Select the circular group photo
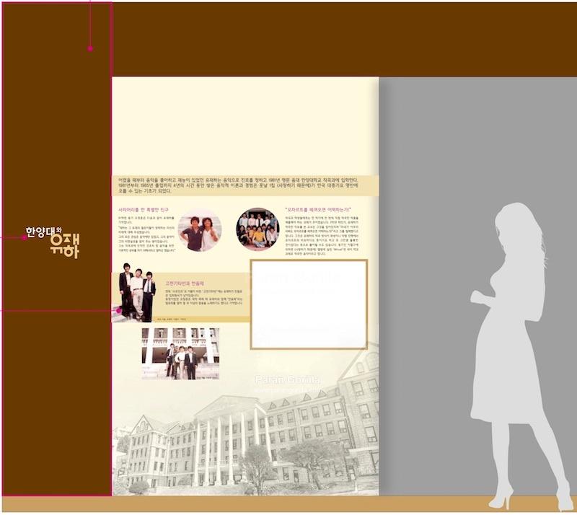The image size is (577, 515). [x=257, y=229]
